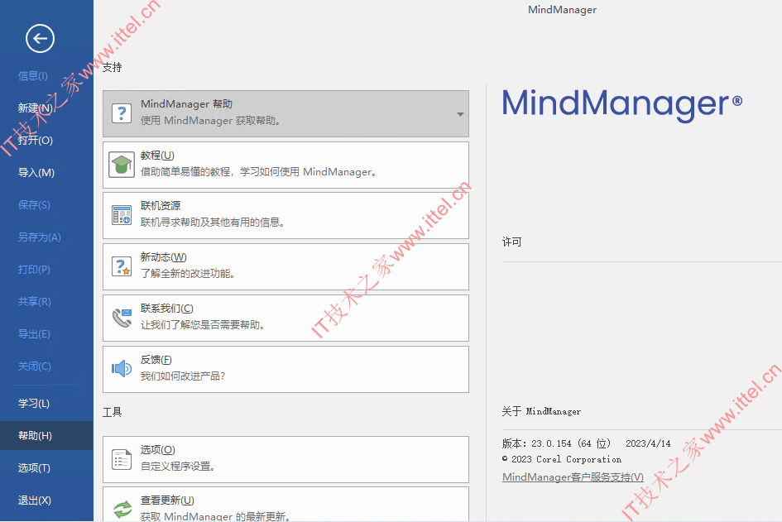
Task: Click the online resources web page icon
Action: pyautogui.click(x=121, y=215)
